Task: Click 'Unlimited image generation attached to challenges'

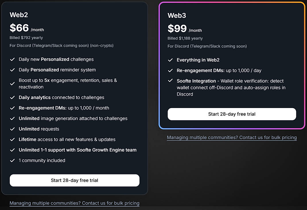Action: (x=73, y=118)
